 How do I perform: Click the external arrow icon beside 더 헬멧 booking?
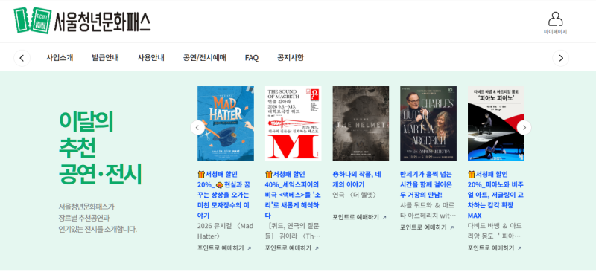click(x=384, y=217)
